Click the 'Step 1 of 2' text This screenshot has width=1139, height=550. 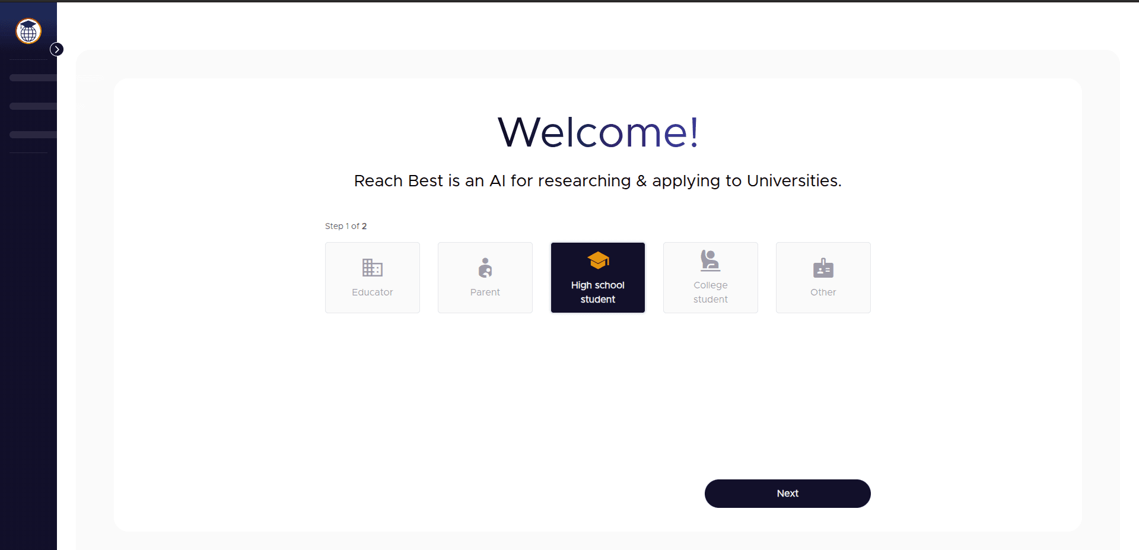[x=346, y=226]
